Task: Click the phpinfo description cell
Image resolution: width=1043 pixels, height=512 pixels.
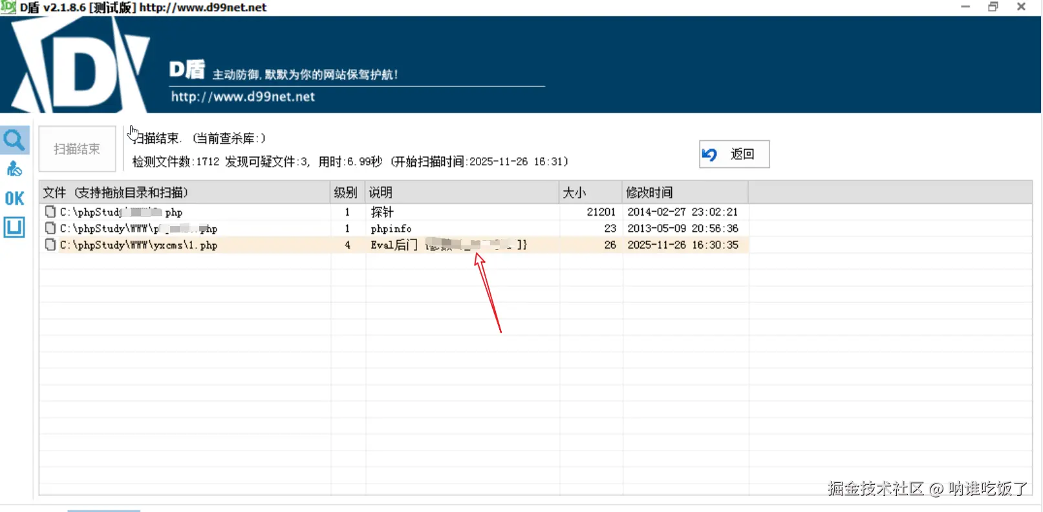Action: coord(391,229)
